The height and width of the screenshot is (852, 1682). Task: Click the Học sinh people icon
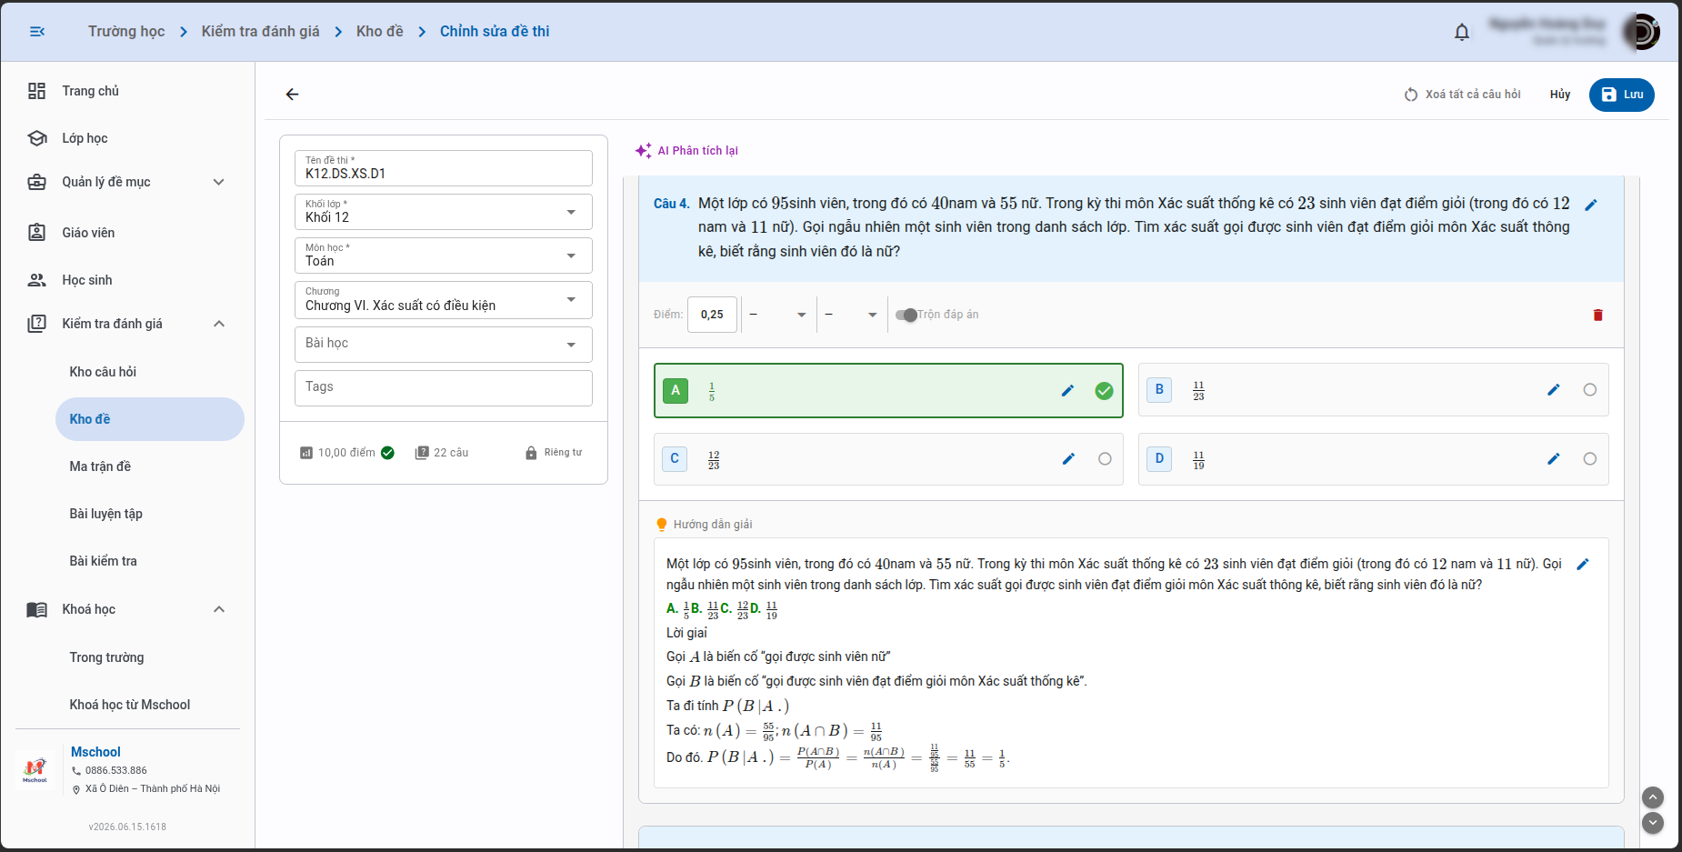click(36, 280)
